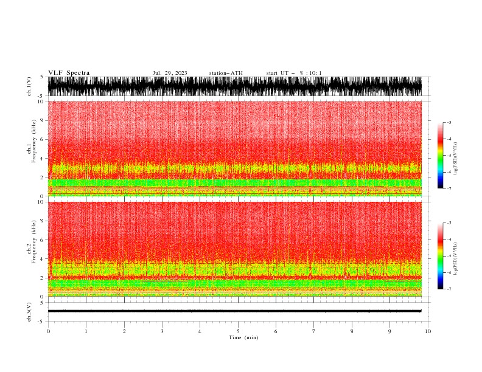Viewport: 482px width, 372px height.
Task: Click the "-3" value on ch.2 colorbar
Action: pyautogui.click(x=449, y=223)
